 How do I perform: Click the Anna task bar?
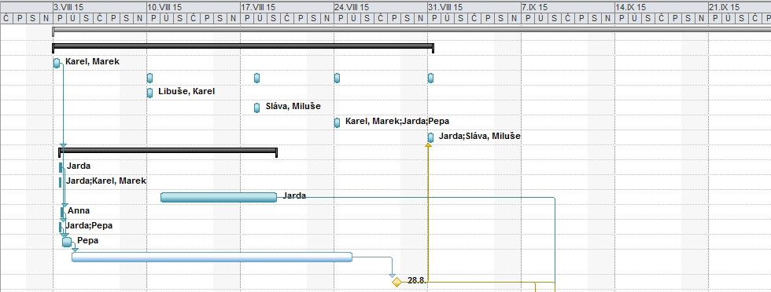click(x=62, y=212)
